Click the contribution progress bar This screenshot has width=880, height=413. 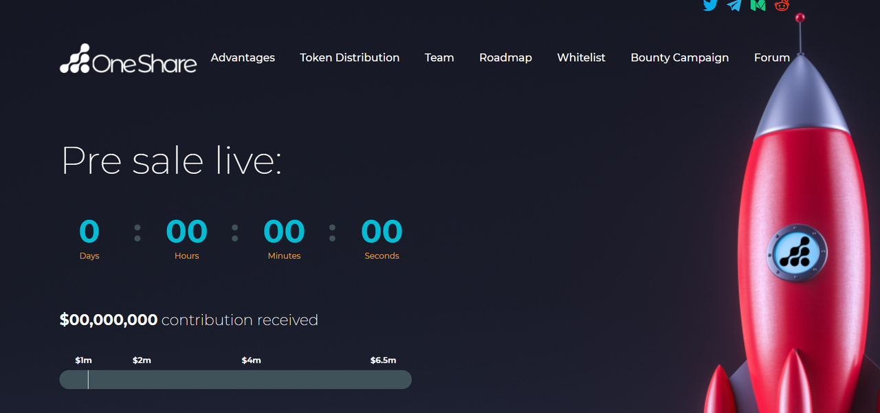pyautogui.click(x=236, y=379)
